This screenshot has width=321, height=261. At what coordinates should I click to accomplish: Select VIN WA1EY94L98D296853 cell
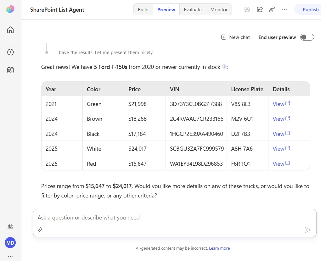pos(196,164)
